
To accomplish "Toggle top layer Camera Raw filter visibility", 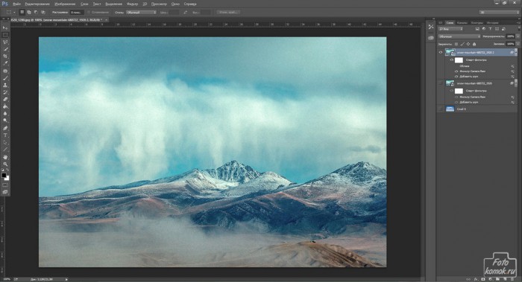I will point(456,71).
